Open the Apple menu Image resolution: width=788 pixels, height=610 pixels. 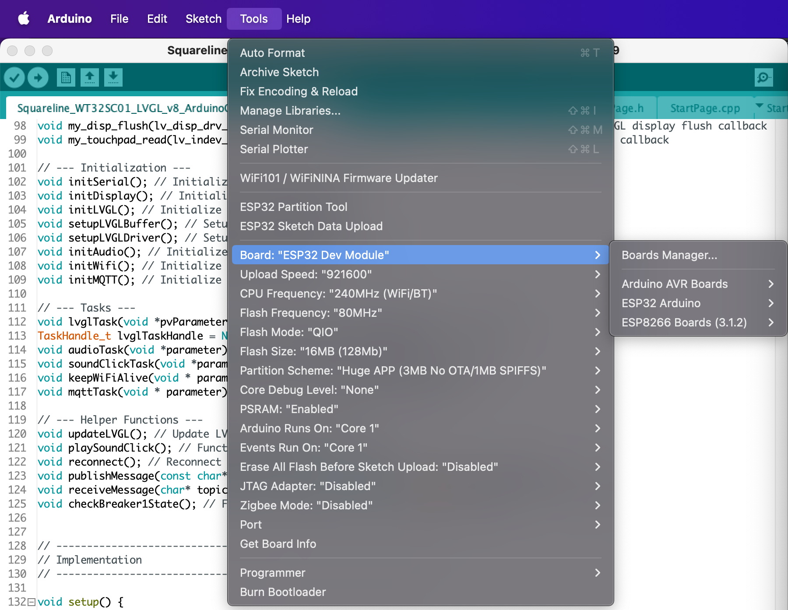[24, 19]
